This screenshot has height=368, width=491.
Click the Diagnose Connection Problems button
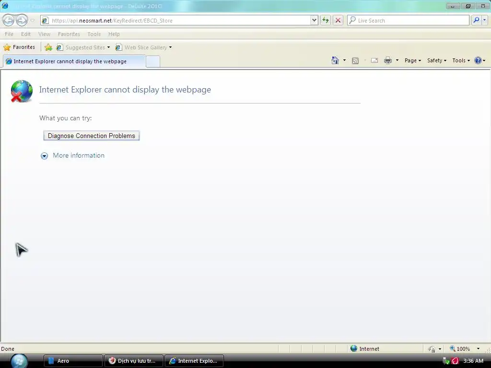[92, 136]
